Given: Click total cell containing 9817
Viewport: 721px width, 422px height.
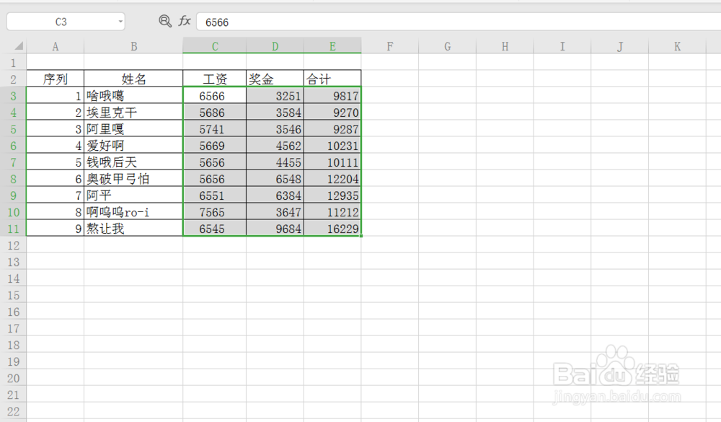Looking at the screenshot, I should [x=332, y=96].
